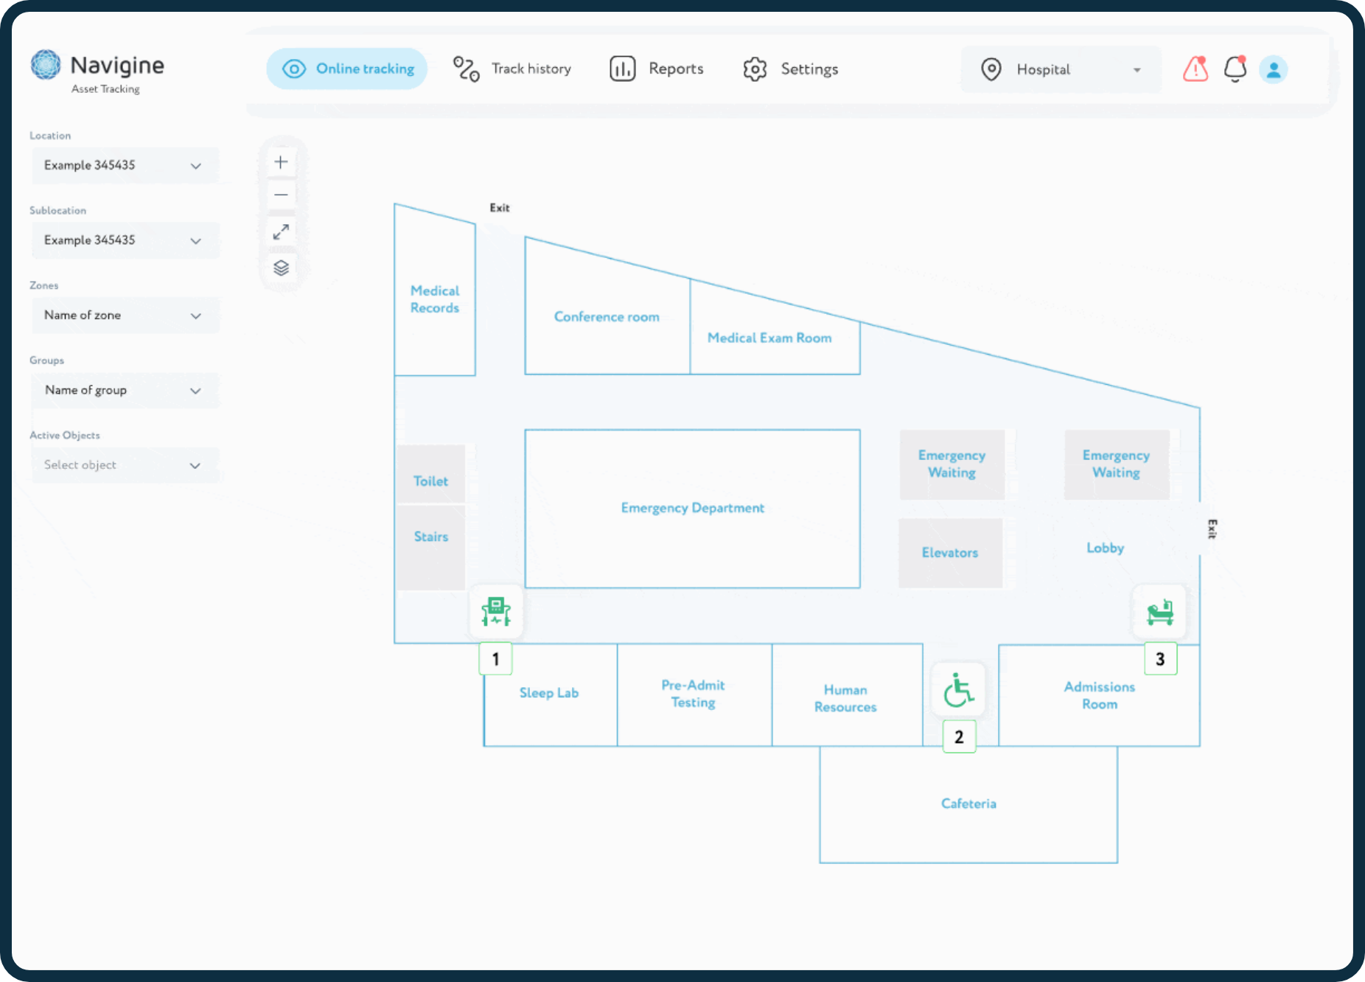Open the notifications bell
Image resolution: width=1365 pixels, height=982 pixels.
click(1235, 69)
